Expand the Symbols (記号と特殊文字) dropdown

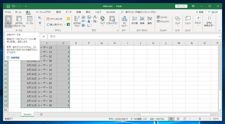[209, 22]
